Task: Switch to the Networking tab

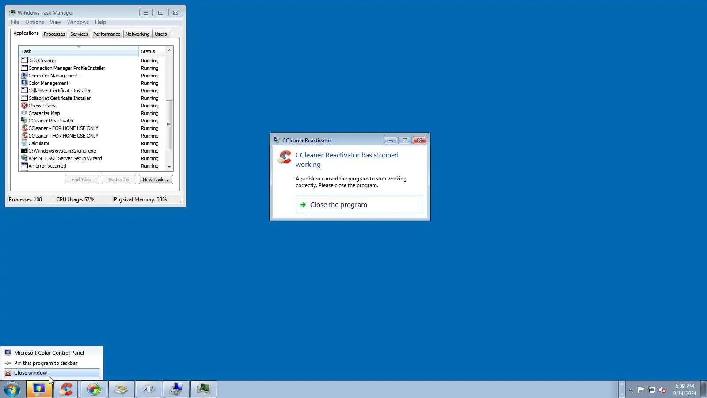Action: click(137, 34)
